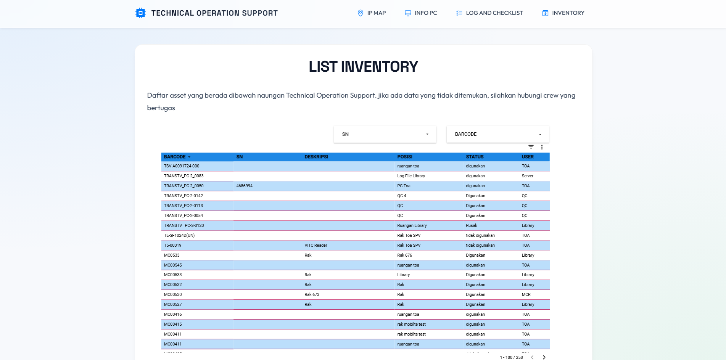Select the Rusak status cell
The height and width of the screenshot is (360, 726).
(x=472, y=225)
